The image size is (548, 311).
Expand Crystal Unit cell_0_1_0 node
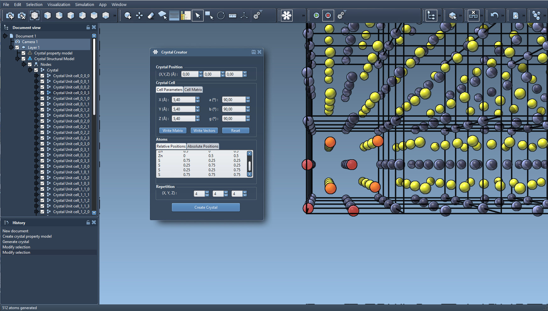(x=36, y=99)
